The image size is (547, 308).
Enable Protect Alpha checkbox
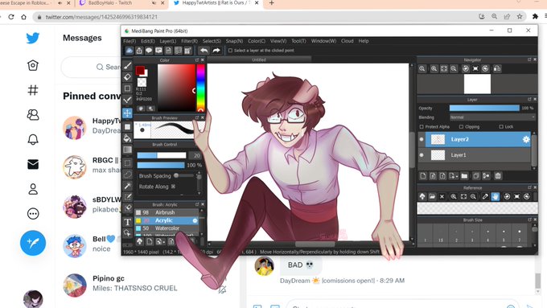422,126
